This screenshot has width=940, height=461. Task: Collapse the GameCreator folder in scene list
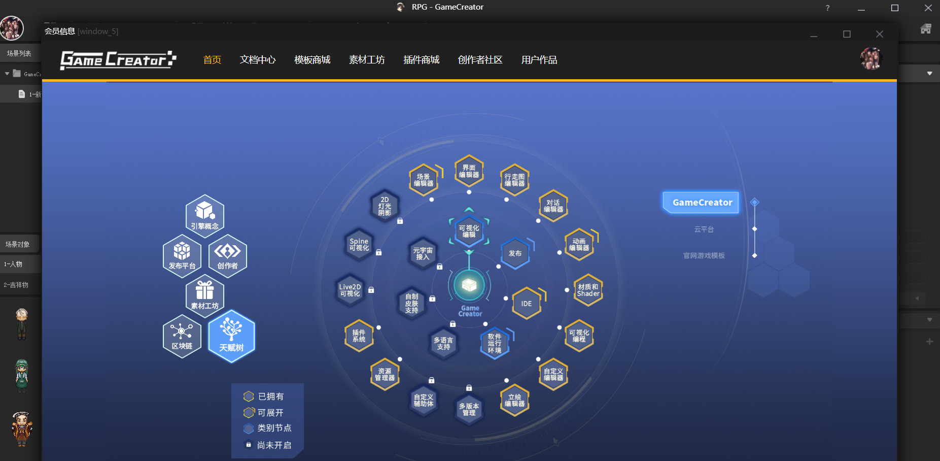coord(7,74)
